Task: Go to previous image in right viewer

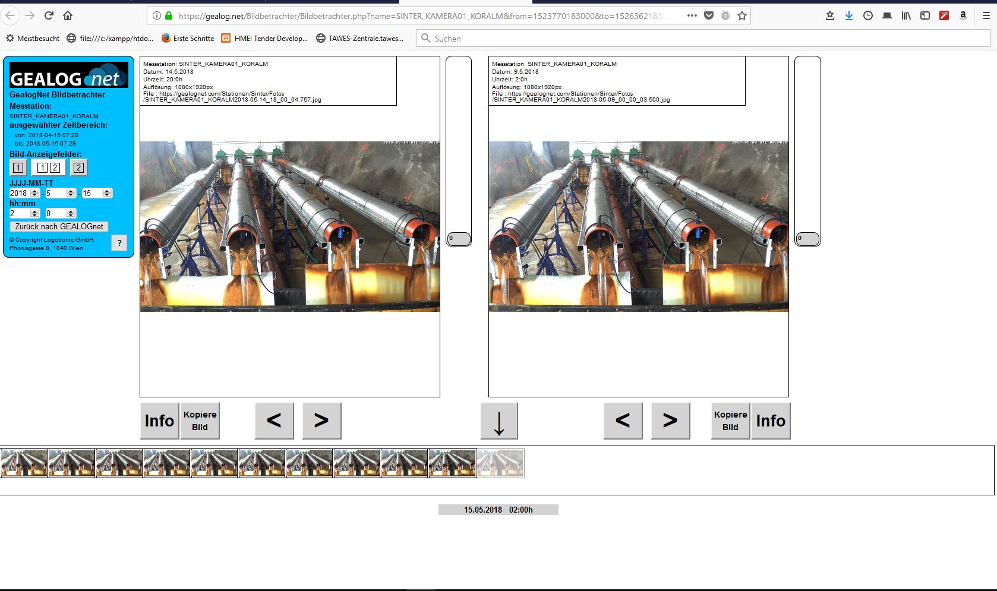Action: click(623, 421)
